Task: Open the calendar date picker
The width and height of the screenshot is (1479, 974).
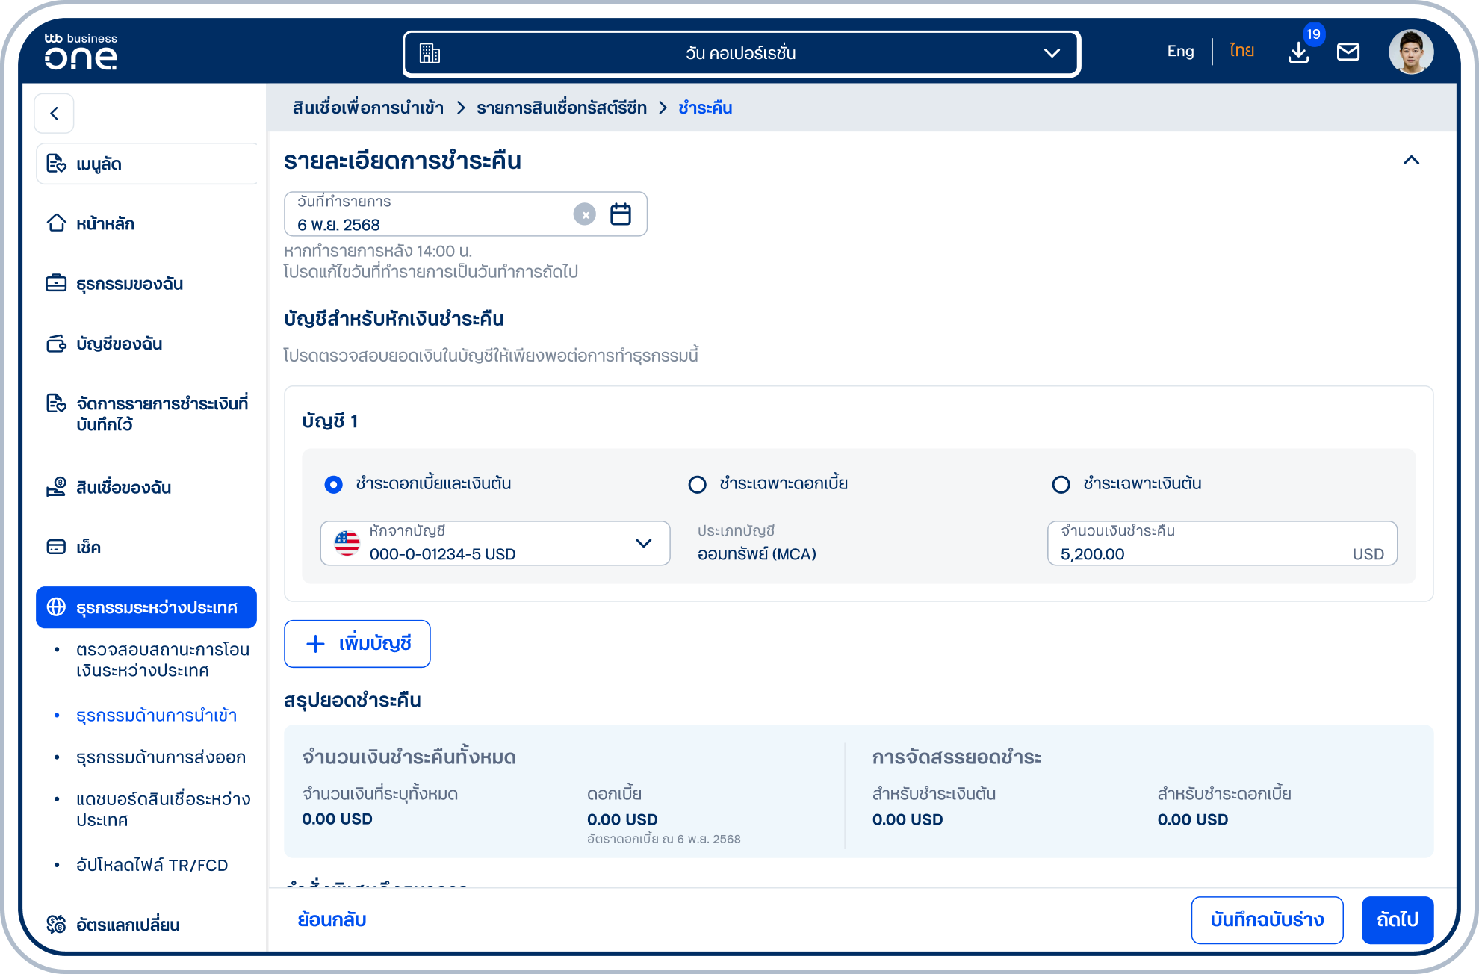Action: coord(621,214)
